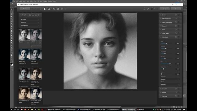Expand the Film Developer section
The width and height of the screenshot is (197, 111).
tap(161, 18)
